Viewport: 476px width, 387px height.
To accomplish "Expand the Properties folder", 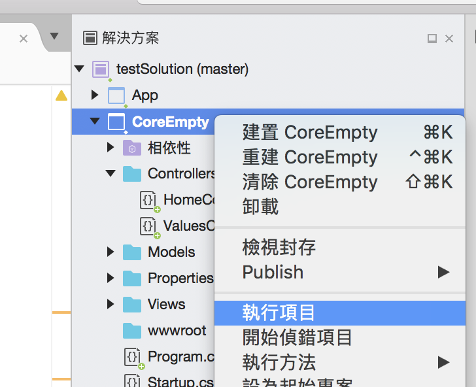I will click(x=110, y=278).
